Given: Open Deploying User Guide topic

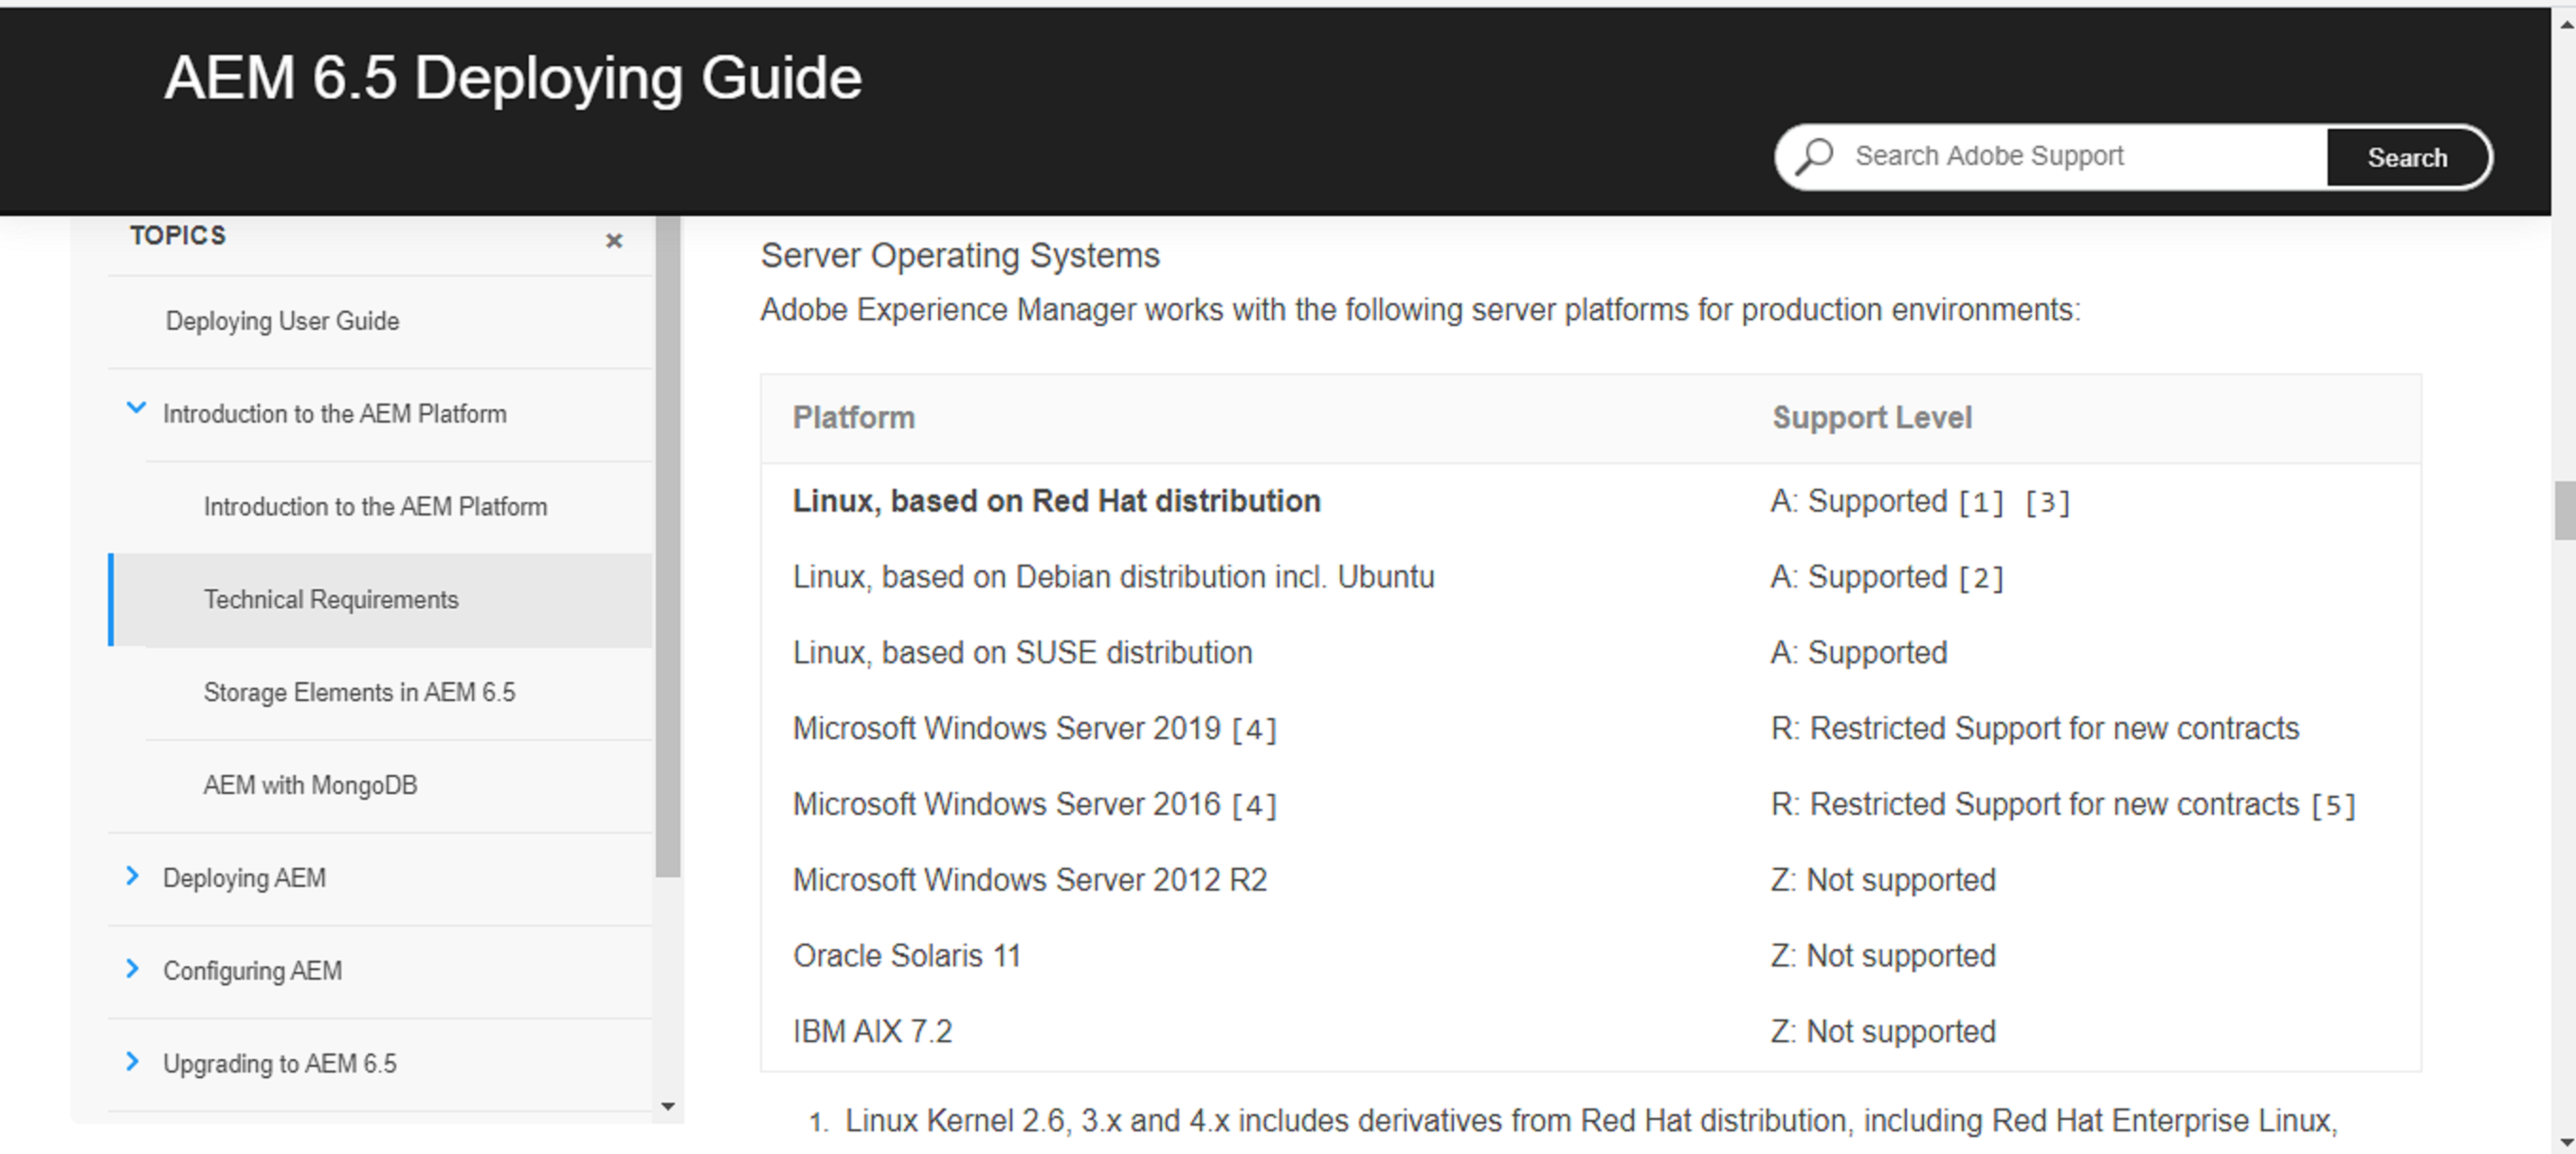Looking at the screenshot, I should tap(282, 321).
